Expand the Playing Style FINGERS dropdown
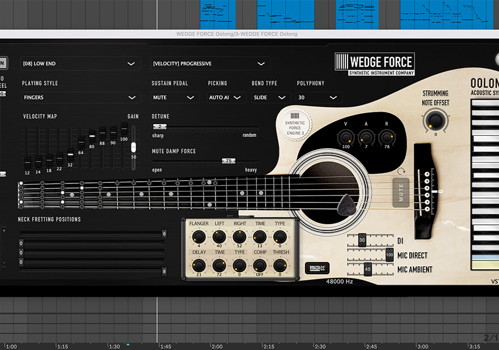Screen dimensions: 499x350 [81, 97]
